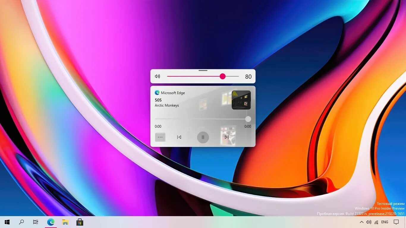Click the Microsoft Edge label in media card
The image size is (406, 228).
(173, 93)
